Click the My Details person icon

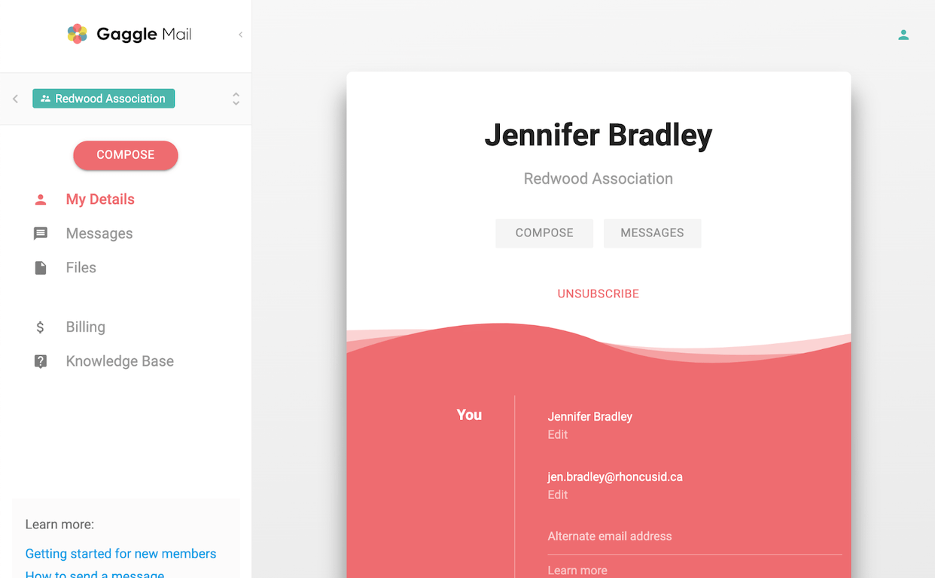(41, 199)
